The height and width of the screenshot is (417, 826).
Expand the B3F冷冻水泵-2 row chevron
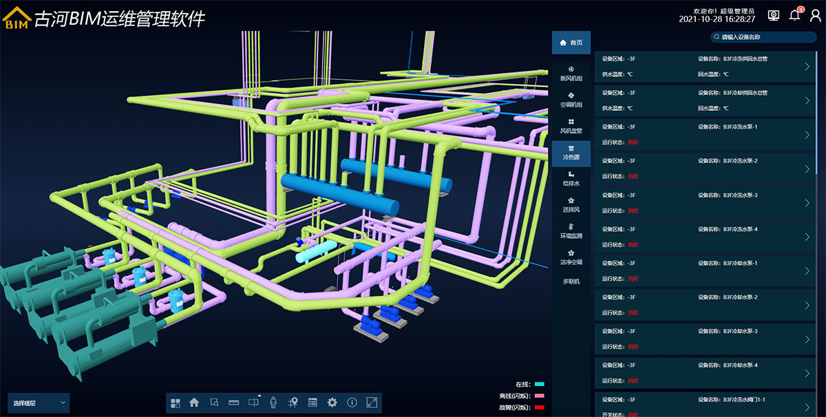coord(807,169)
